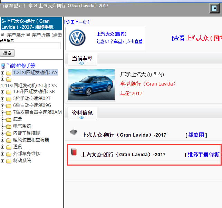This screenshot has height=208, width=222.
Task: Click the folder icon for 7档双离合器变速箱0AM
Action: click(x=9, y=113)
